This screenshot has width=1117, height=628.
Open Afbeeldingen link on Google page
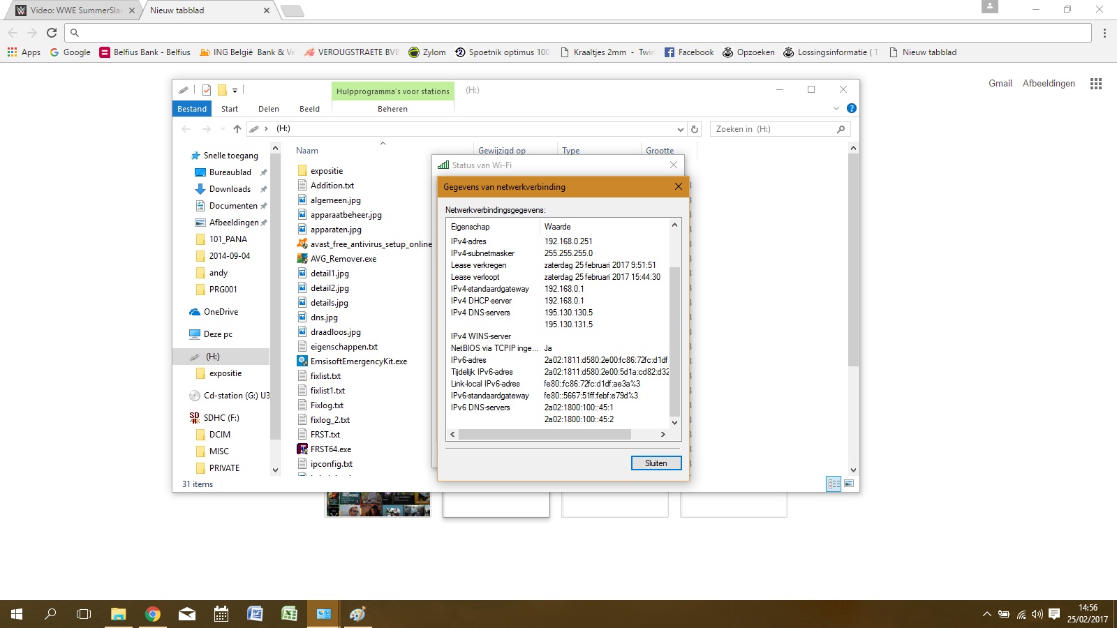coord(1049,83)
